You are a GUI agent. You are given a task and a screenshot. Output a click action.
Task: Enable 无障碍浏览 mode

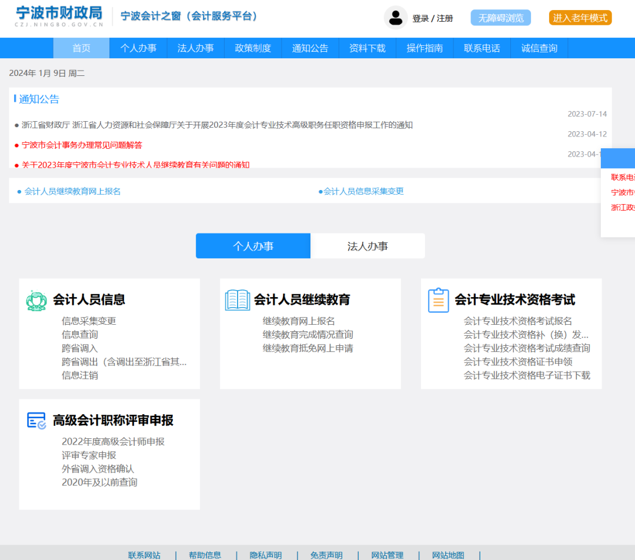pyautogui.click(x=500, y=18)
